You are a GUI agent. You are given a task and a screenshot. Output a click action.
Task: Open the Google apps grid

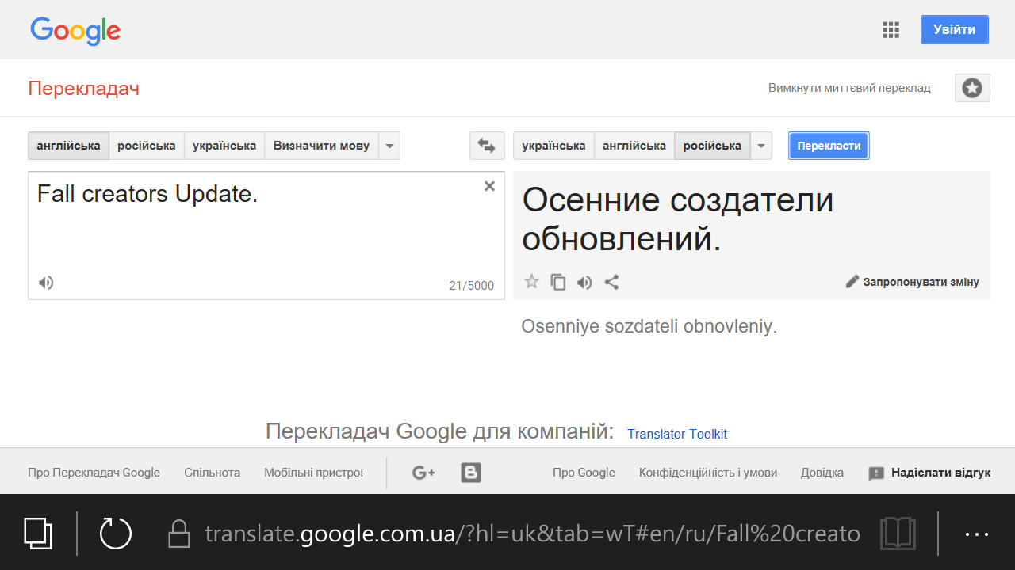click(891, 30)
